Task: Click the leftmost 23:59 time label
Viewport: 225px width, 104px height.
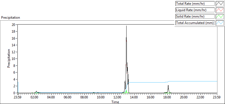Action: (x=18, y=98)
